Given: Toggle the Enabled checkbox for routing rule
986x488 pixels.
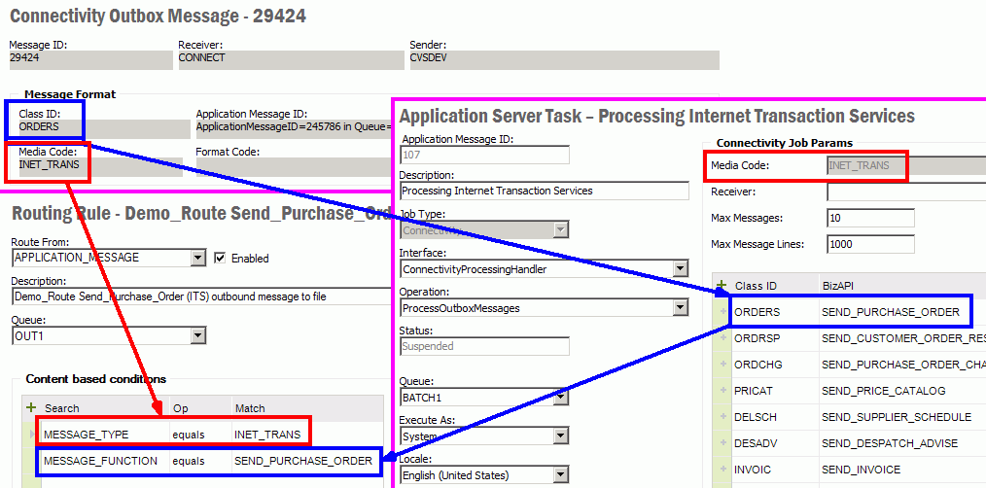Looking at the screenshot, I should pos(220,258).
